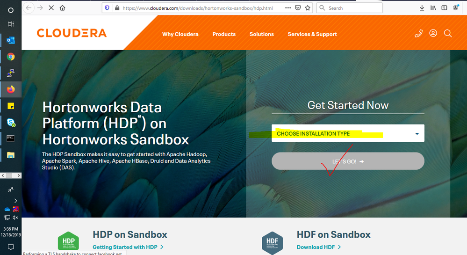This screenshot has height=255, width=467.
Task: Open the Why Cloudera menu
Action: pos(180,34)
